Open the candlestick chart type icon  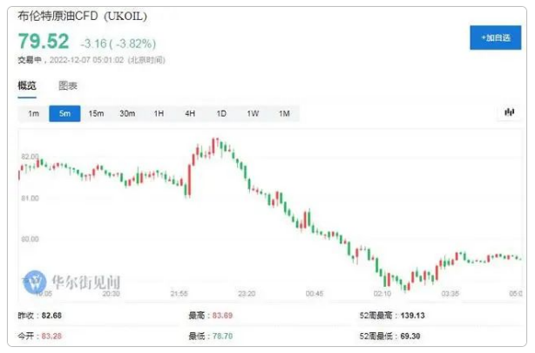(509, 112)
